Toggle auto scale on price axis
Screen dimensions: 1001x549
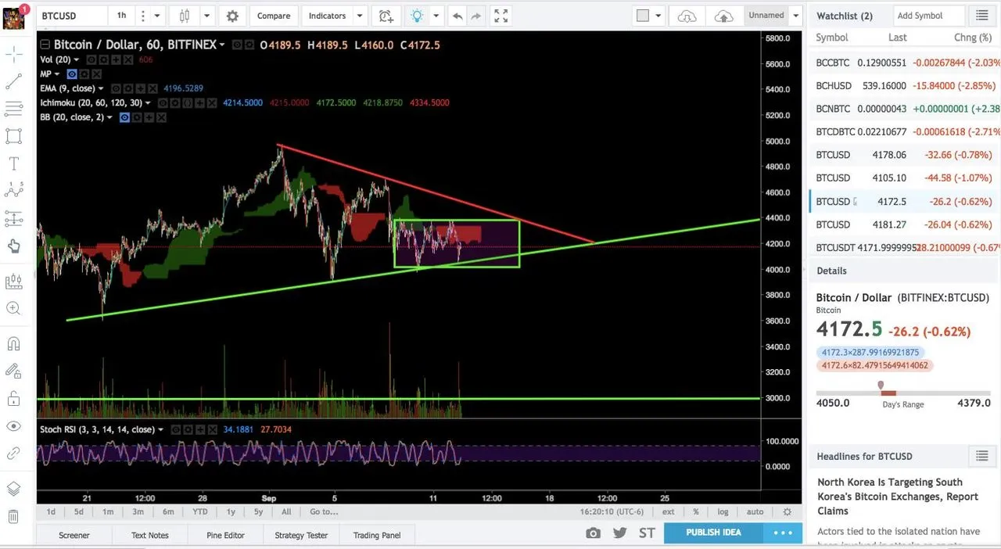[755, 511]
